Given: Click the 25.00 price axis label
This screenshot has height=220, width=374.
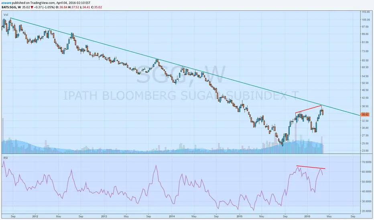Looking at the screenshot, I should (x=365, y=144).
